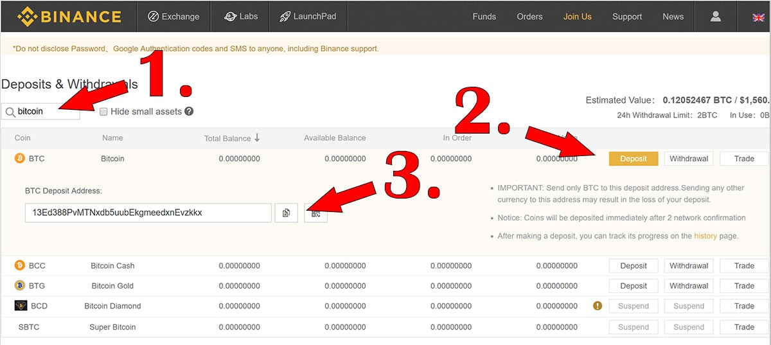This screenshot has width=771, height=345.
Task: Click the BTC coin icon
Action: pyautogui.click(x=19, y=158)
